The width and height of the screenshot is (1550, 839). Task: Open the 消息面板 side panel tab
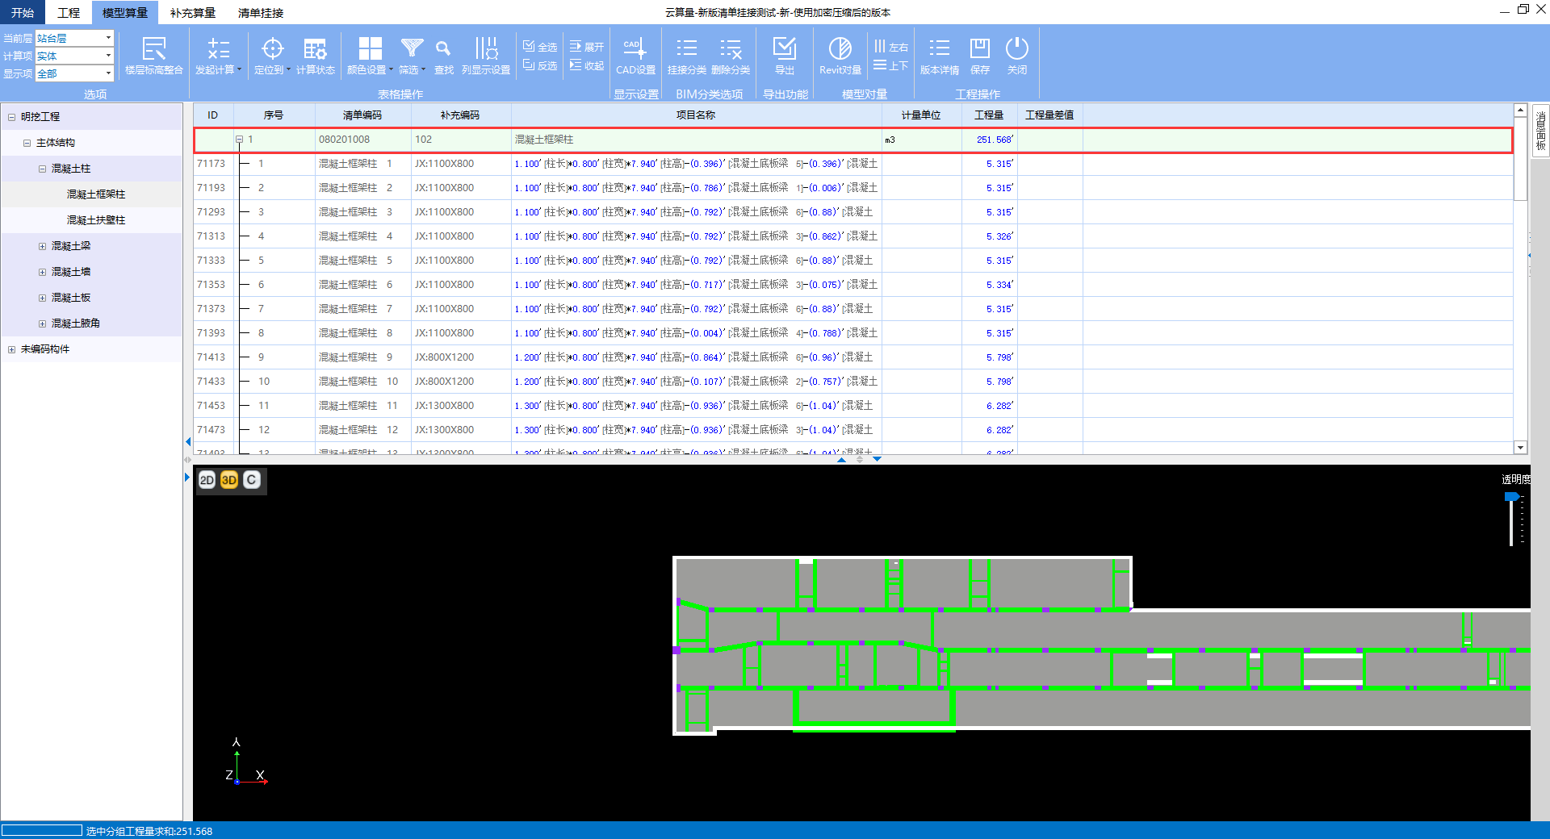pyautogui.click(x=1540, y=131)
